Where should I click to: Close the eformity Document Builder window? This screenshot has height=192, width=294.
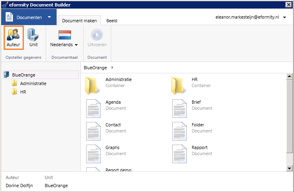[288, 5]
